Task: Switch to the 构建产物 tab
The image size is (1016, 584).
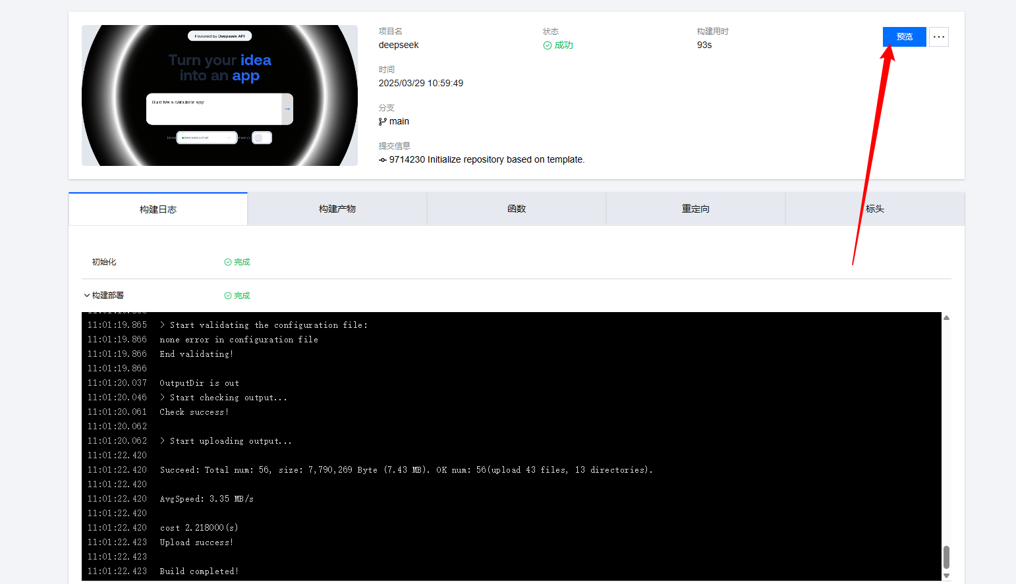Action: pyautogui.click(x=337, y=209)
